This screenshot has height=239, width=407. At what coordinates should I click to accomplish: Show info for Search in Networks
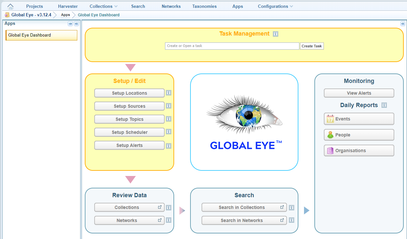(292, 220)
